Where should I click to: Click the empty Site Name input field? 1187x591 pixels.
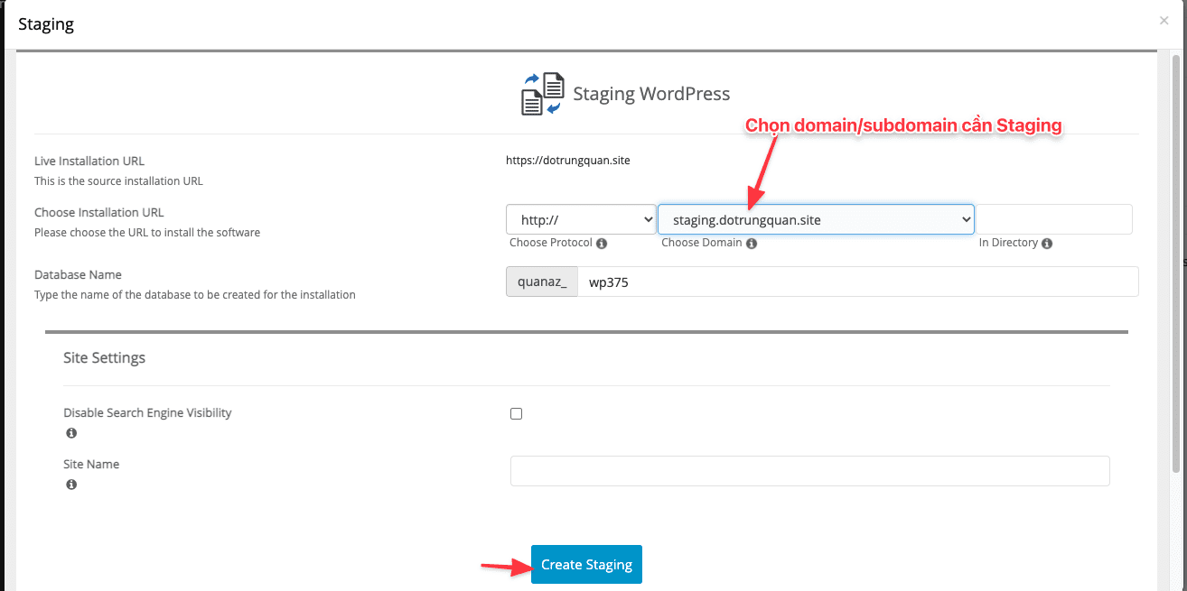point(809,470)
